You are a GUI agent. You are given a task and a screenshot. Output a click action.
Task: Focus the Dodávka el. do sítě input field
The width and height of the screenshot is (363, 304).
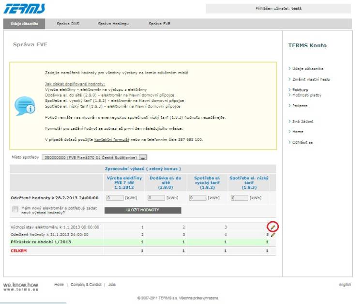156,198
